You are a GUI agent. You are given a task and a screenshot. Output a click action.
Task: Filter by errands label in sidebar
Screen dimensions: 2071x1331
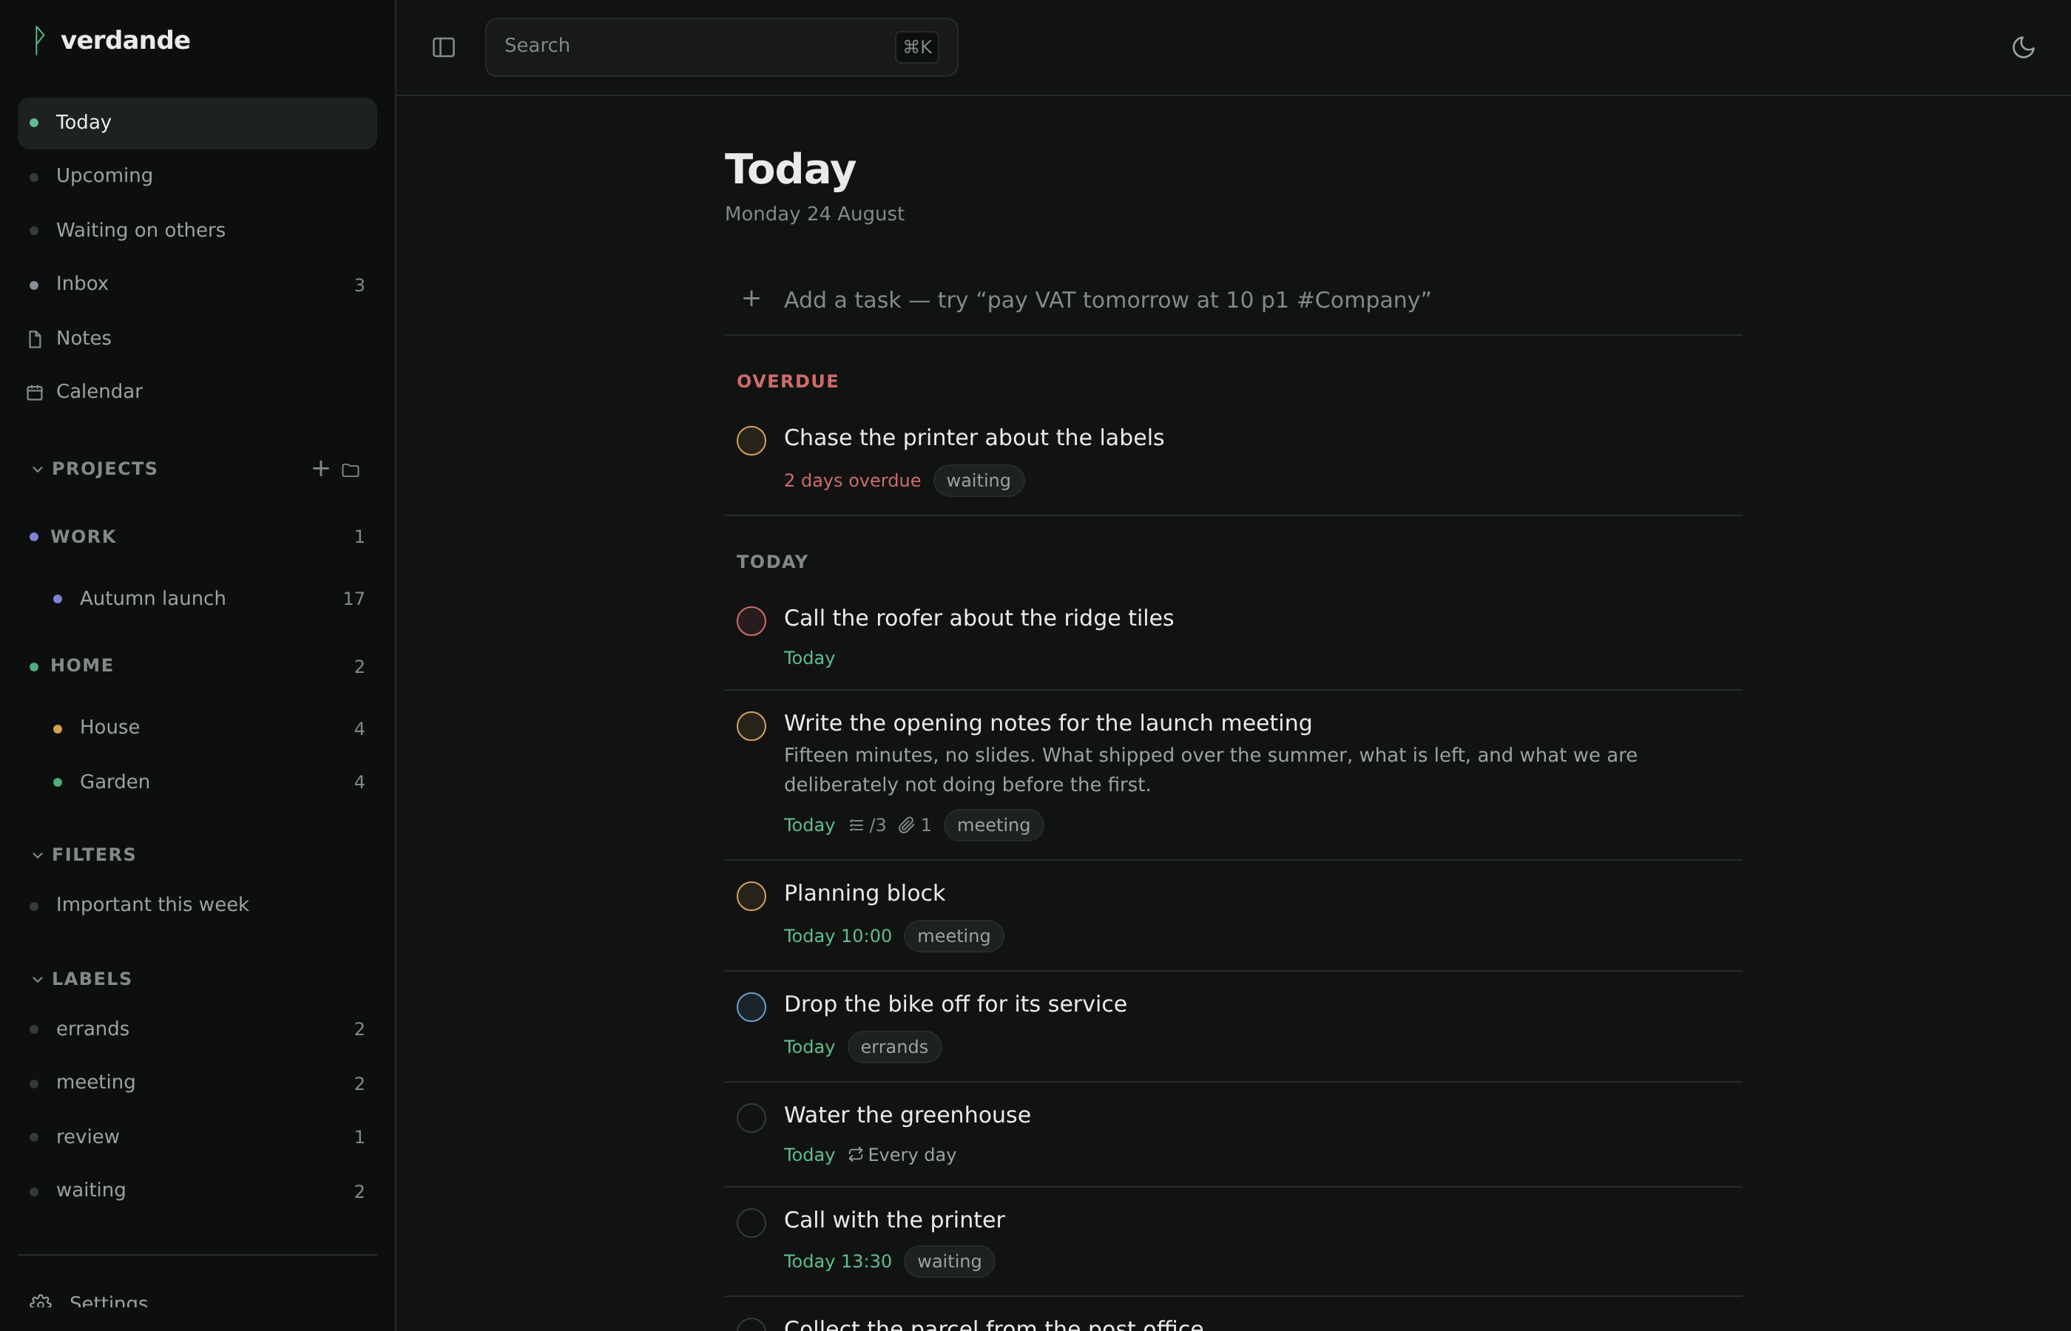[x=197, y=1029]
